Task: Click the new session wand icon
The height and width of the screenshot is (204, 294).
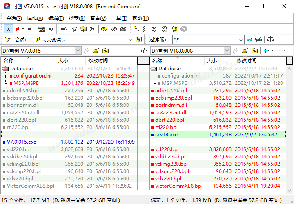Action: (7, 40)
